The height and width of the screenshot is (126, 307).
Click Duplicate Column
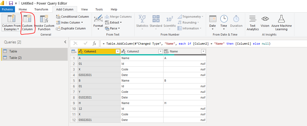pos(71,28)
